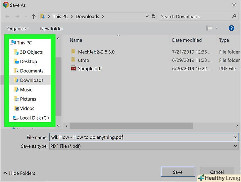
Task: Click the sidebar scroll down arrow
Action: pos(58,126)
